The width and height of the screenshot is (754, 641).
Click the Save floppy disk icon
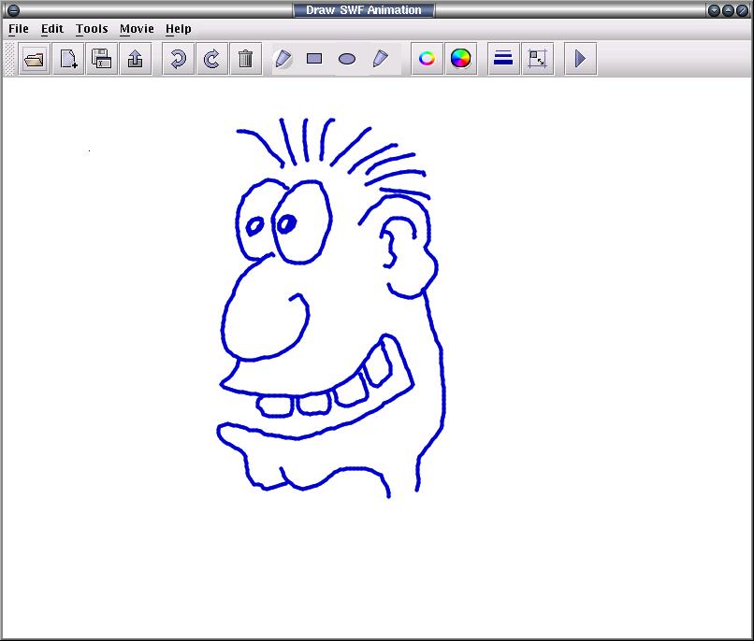[x=102, y=59]
